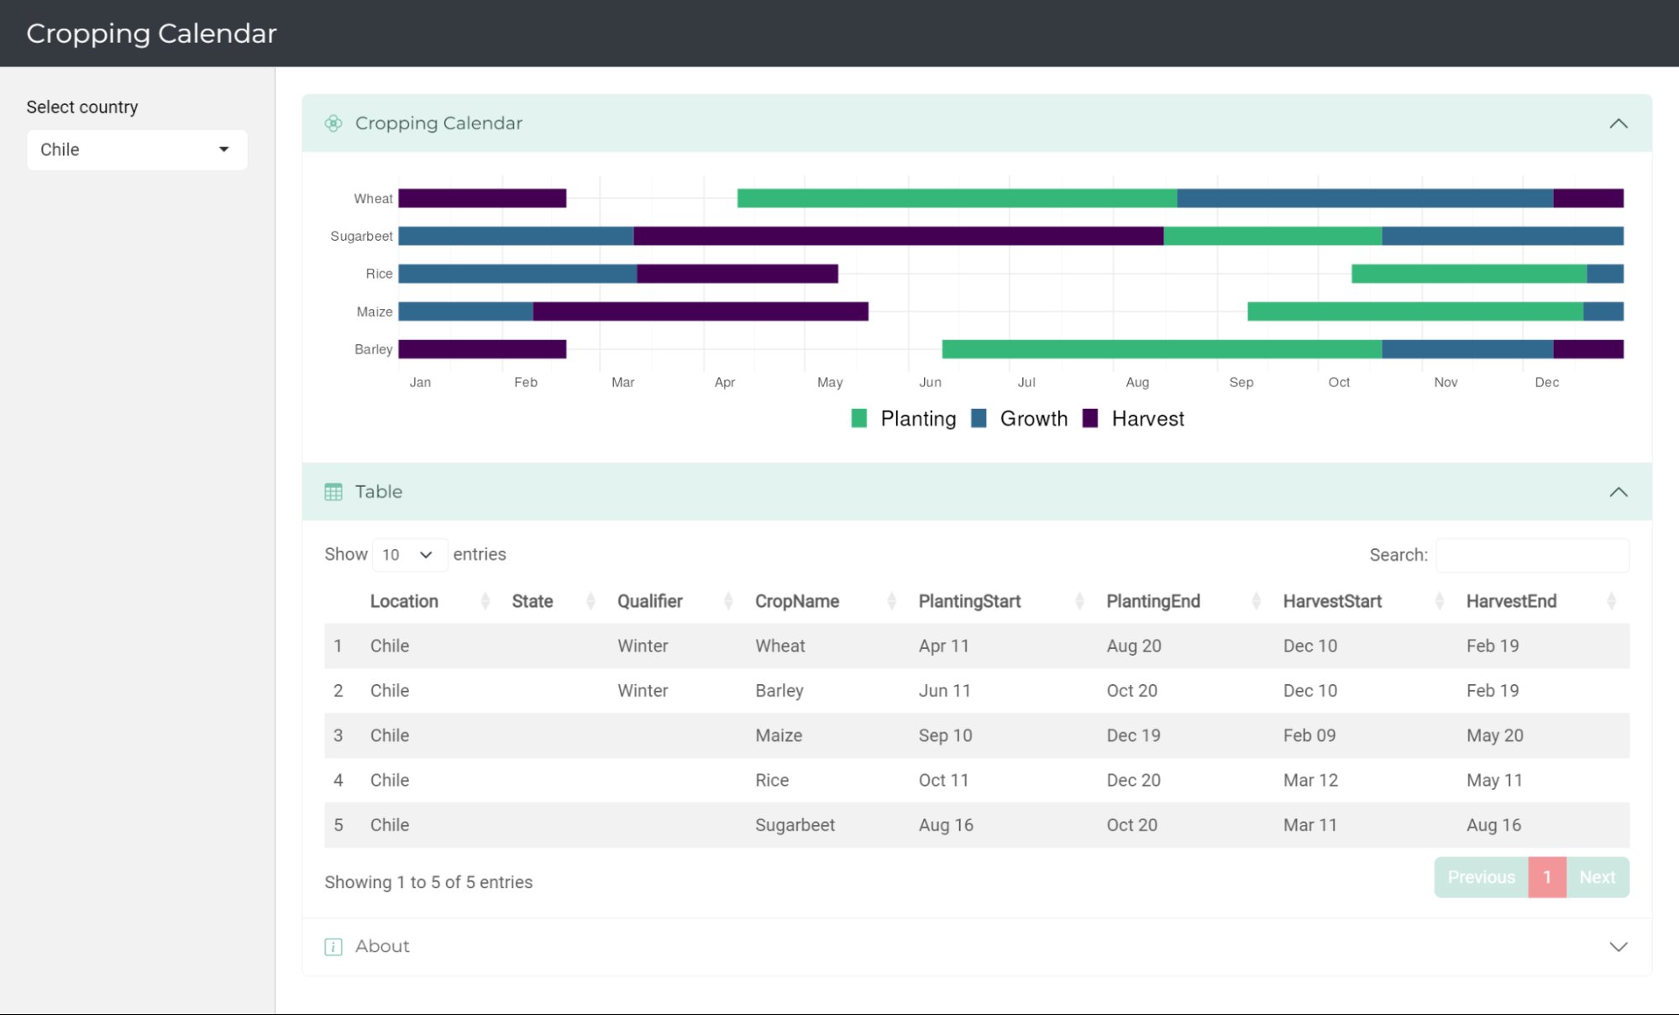The width and height of the screenshot is (1679, 1015).
Task: Click inside the Search field
Action: (x=1532, y=555)
